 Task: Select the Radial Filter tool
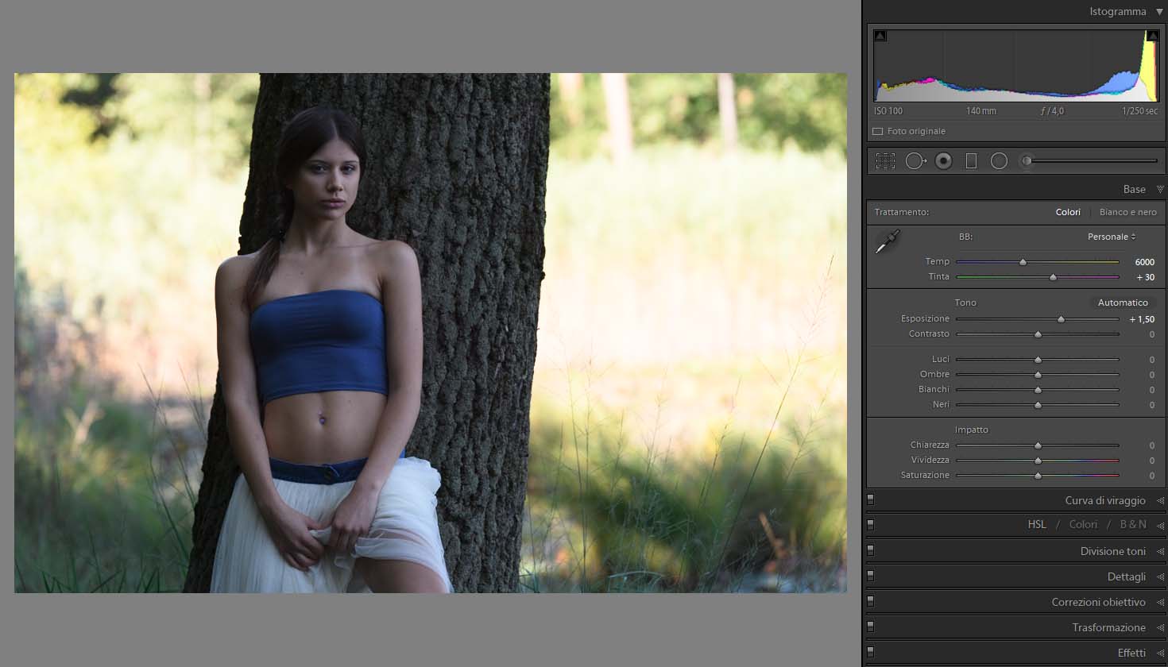coord(999,161)
